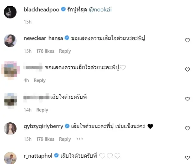The width and height of the screenshot is (194, 164).
Task: Open blackheadpoo username profile link
Action: tap(42, 10)
